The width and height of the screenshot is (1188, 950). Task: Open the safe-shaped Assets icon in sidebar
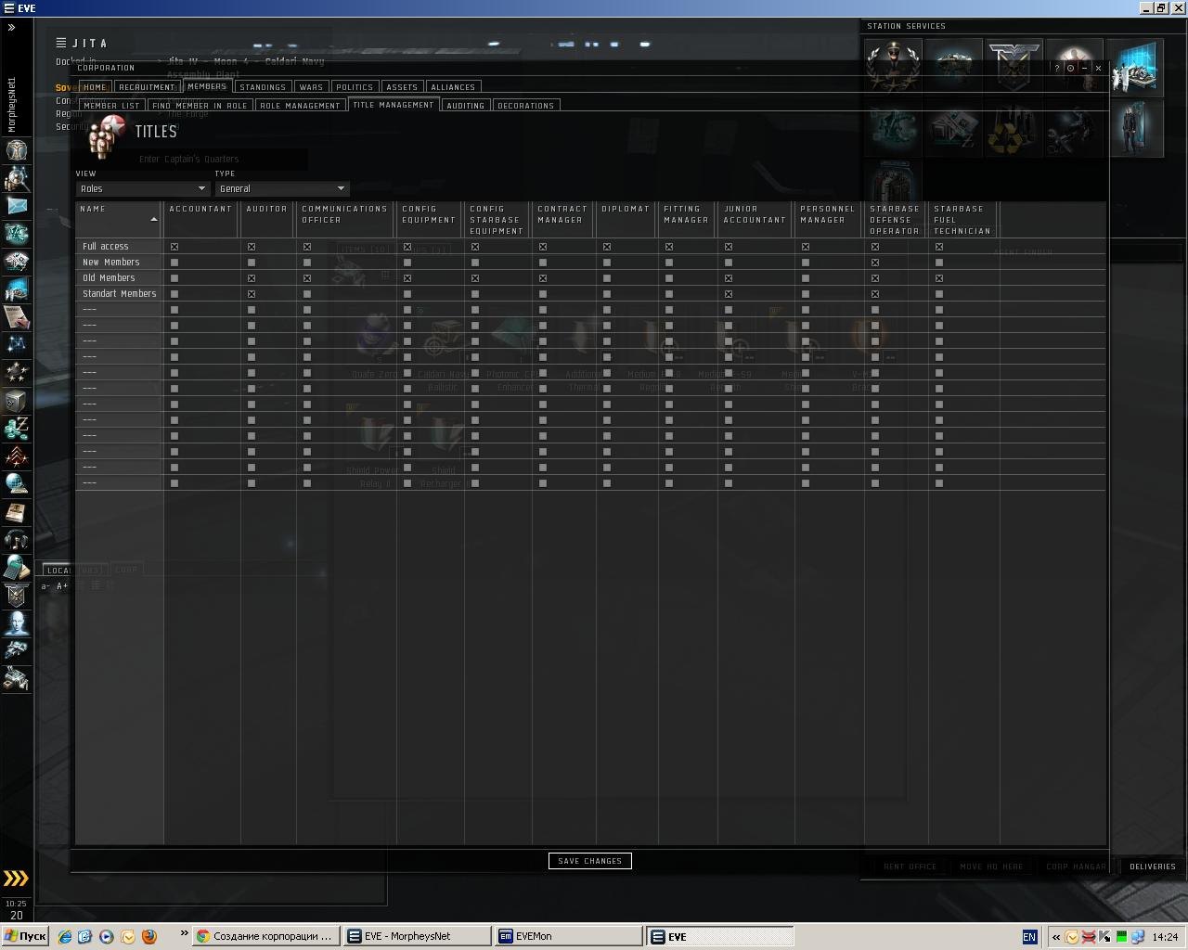(x=17, y=401)
